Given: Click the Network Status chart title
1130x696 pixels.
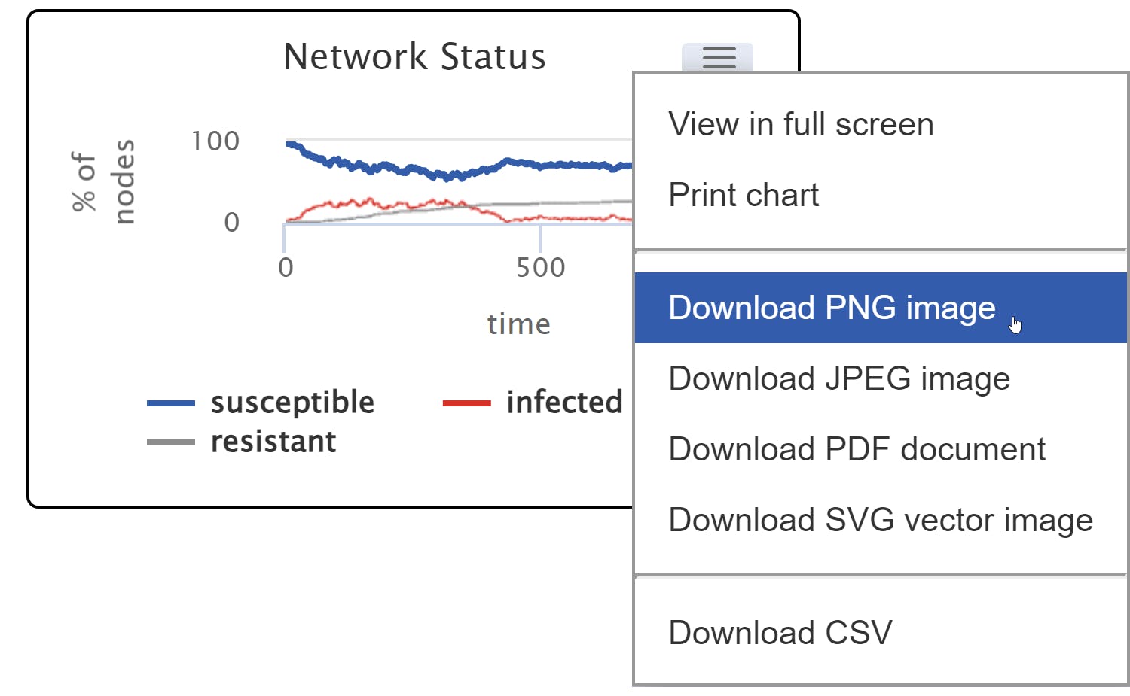Looking at the screenshot, I should tap(414, 56).
